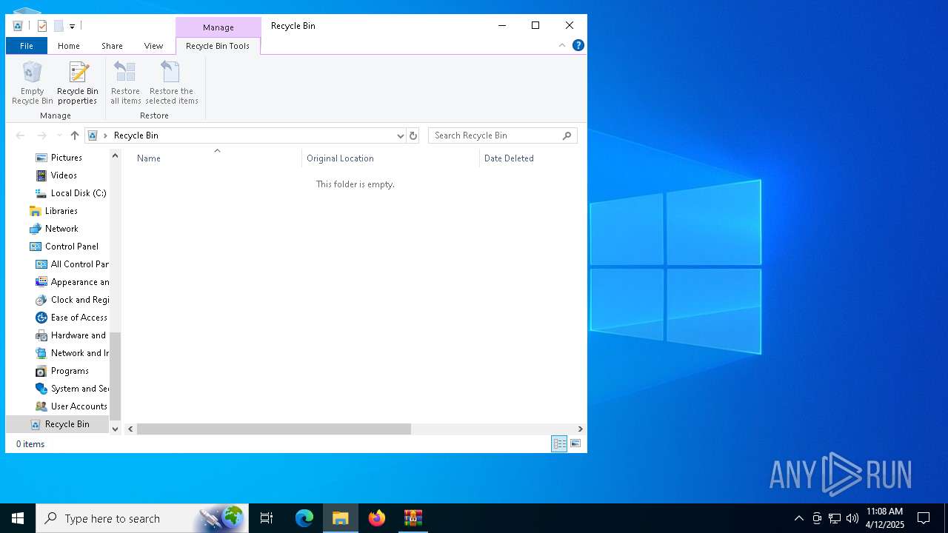Viewport: 948px width, 533px height.
Task: Click the Forward navigation arrow
Action: (x=41, y=135)
